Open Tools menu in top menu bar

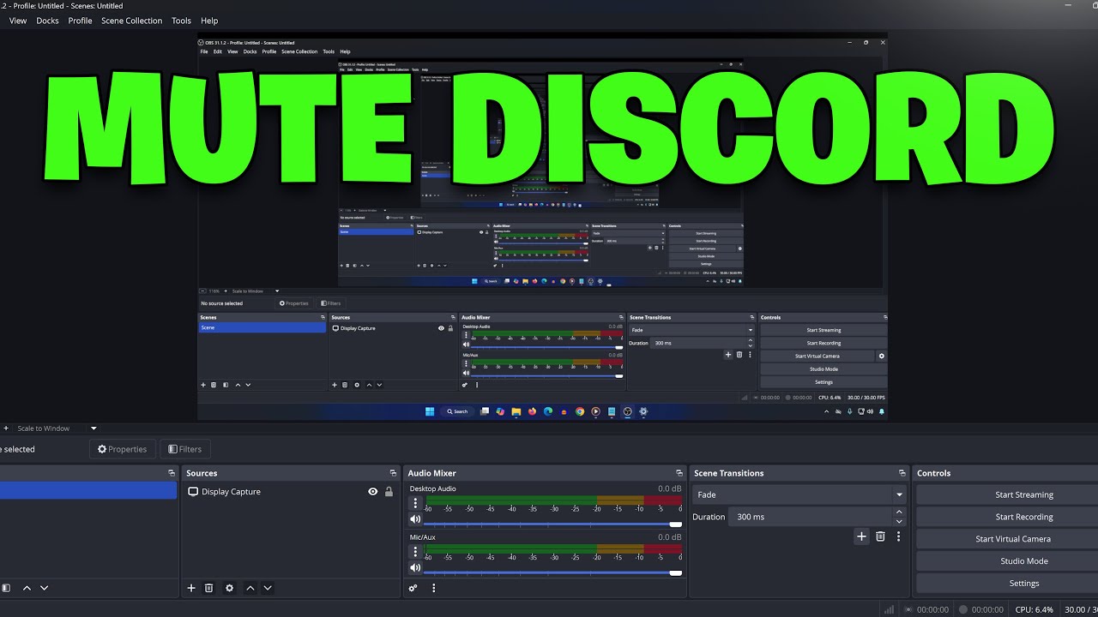click(x=181, y=21)
